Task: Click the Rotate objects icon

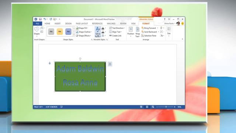Action: pyautogui.click(x=162, y=35)
